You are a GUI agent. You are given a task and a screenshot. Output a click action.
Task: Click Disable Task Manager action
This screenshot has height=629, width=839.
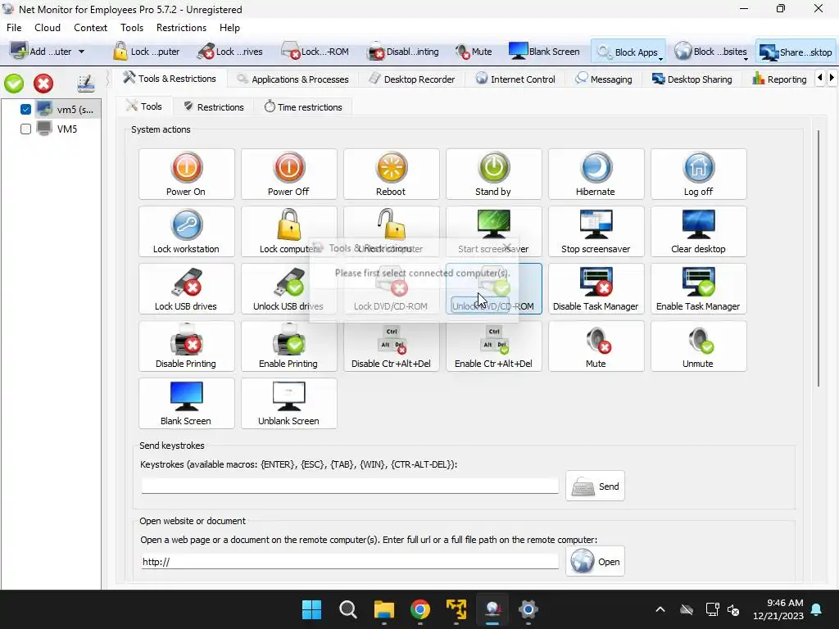tap(596, 289)
